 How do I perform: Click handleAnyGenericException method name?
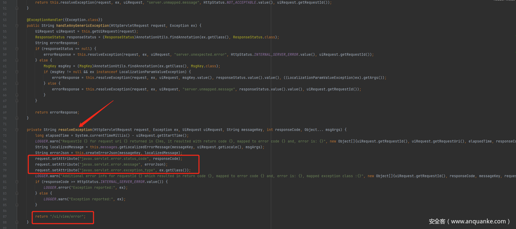[x=83, y=25]
